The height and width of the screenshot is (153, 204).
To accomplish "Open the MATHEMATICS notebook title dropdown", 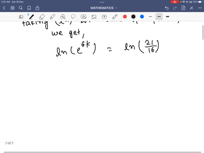I will point(104,8).
